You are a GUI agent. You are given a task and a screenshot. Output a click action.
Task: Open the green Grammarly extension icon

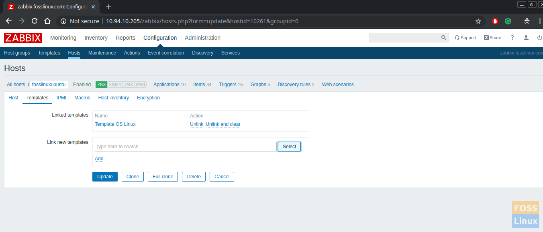(508, 21)
